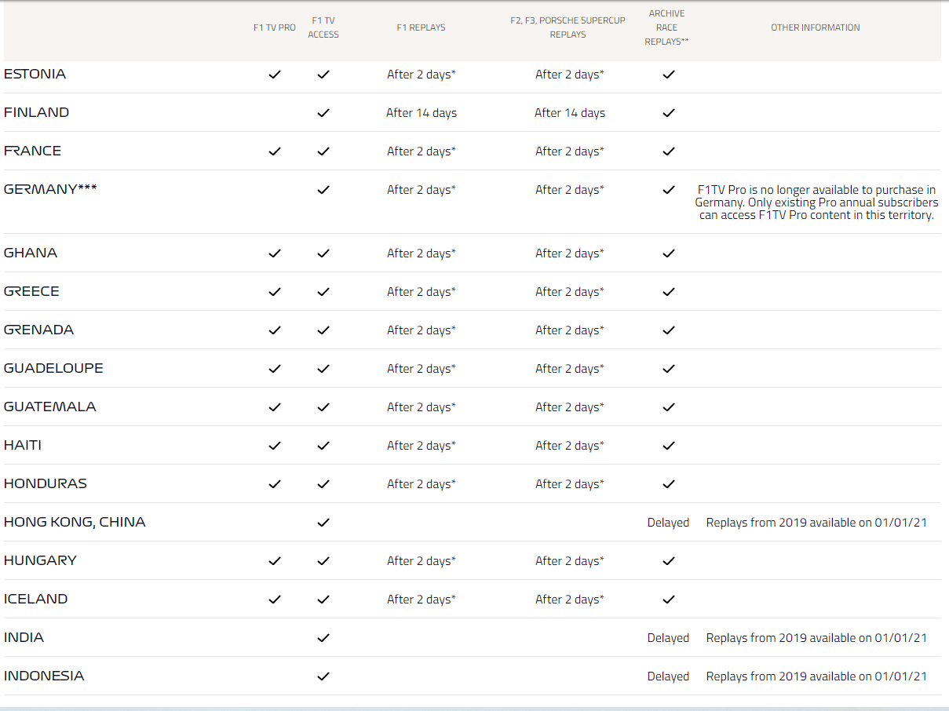Click Ghana's F1 TV Pro checkmark

coord(275,253)
